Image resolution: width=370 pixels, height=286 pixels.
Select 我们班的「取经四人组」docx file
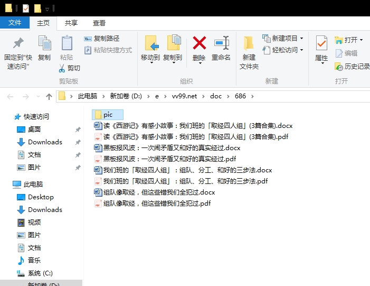[183, 170]
